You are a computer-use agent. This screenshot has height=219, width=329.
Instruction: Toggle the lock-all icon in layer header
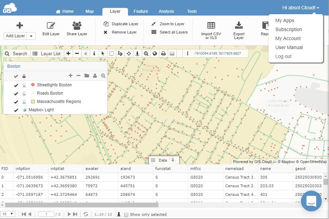24,76
